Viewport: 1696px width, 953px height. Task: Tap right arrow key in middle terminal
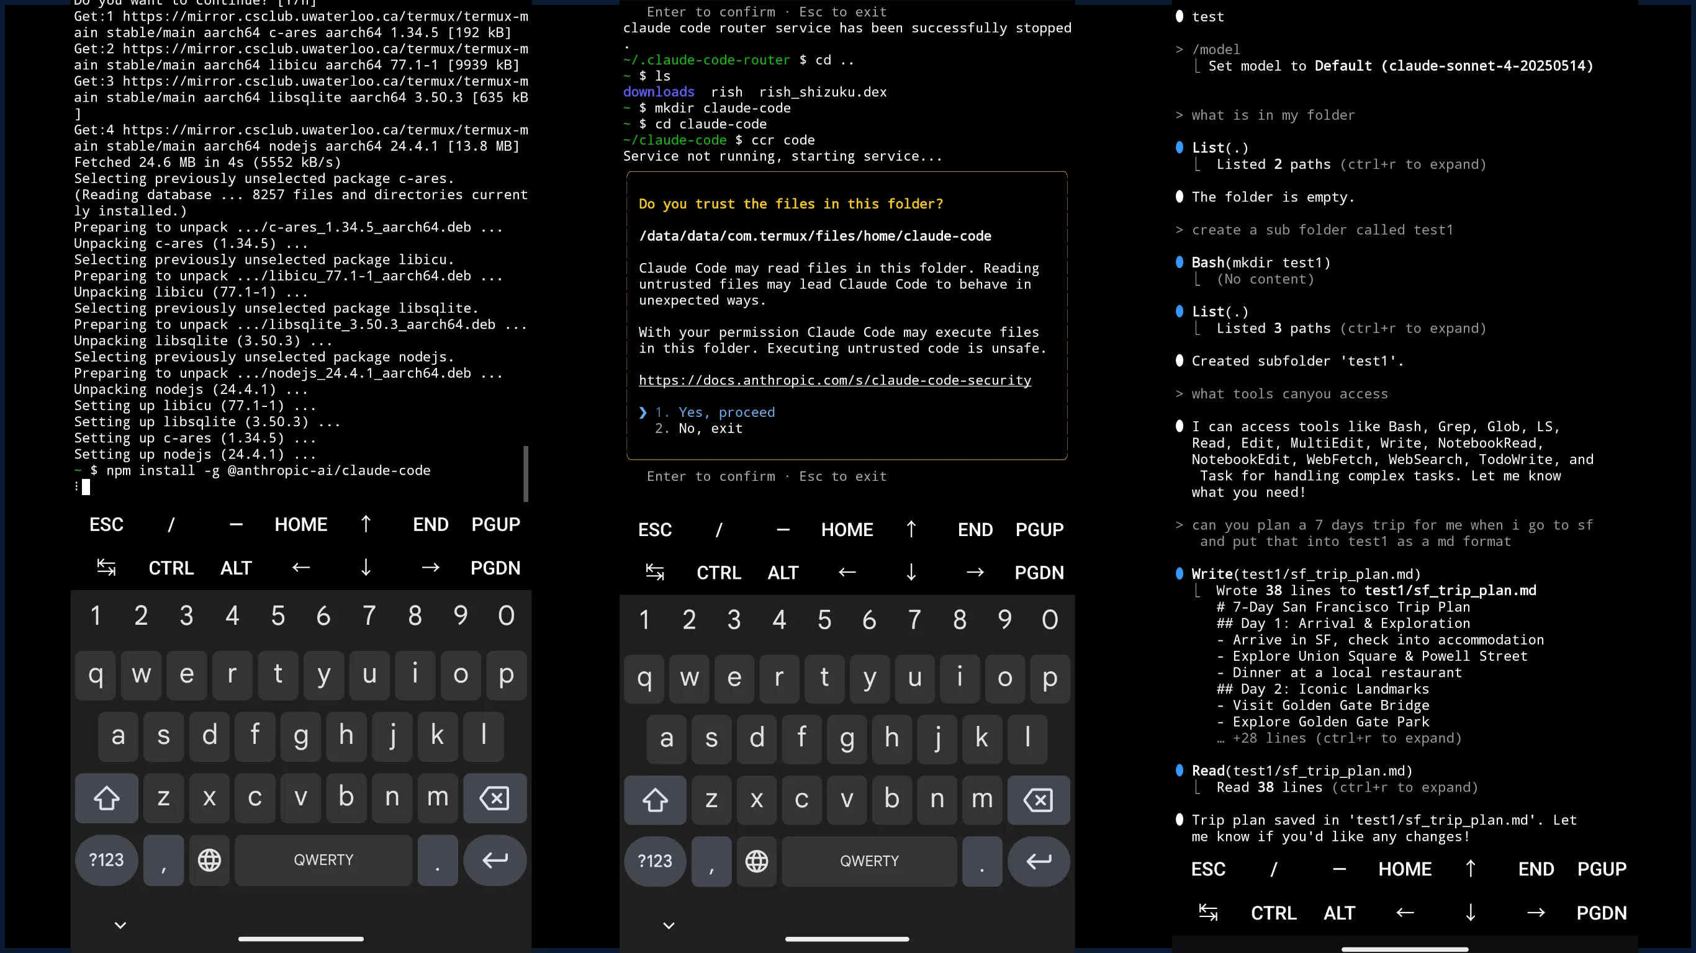975,572
